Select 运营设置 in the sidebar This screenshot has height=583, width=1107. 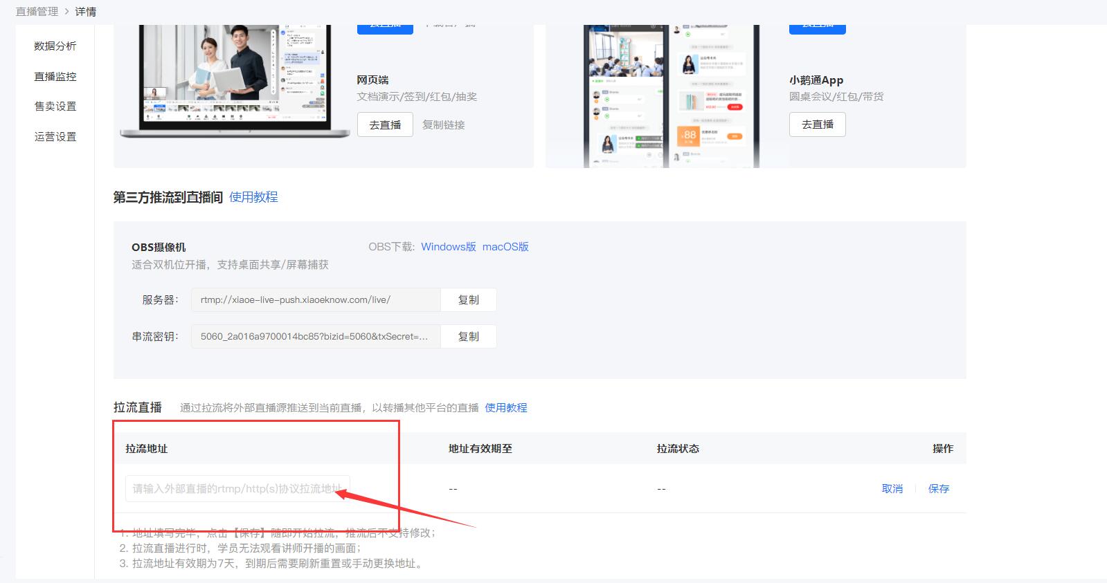[55, 137]
